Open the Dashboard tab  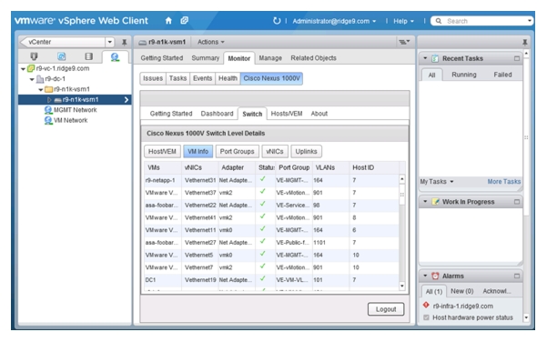[x=217, y=114]
